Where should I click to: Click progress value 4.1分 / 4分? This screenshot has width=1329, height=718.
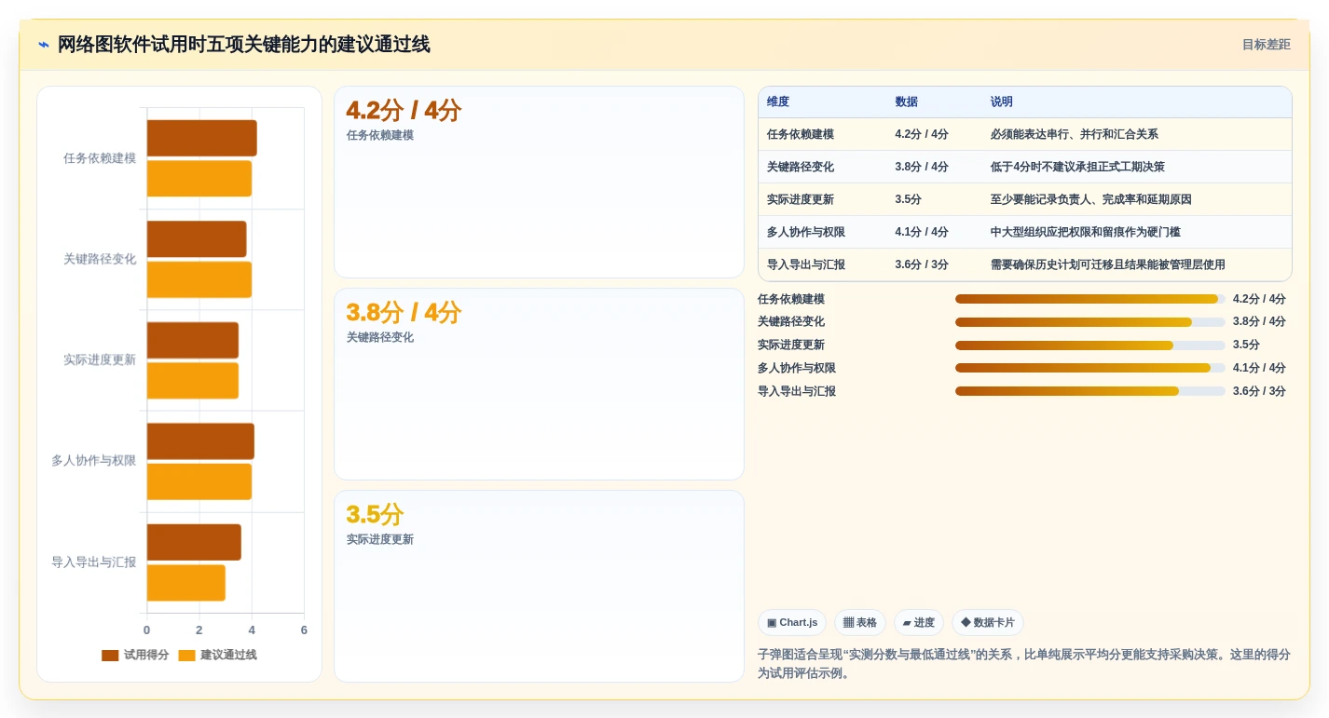(1259, 368)
